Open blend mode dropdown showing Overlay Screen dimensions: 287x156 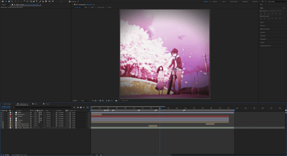pos(49,116)
